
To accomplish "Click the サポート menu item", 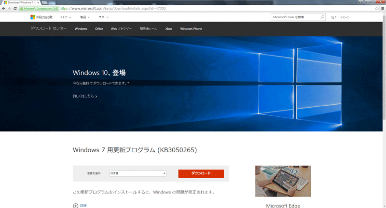I will [x=104, y=17].
